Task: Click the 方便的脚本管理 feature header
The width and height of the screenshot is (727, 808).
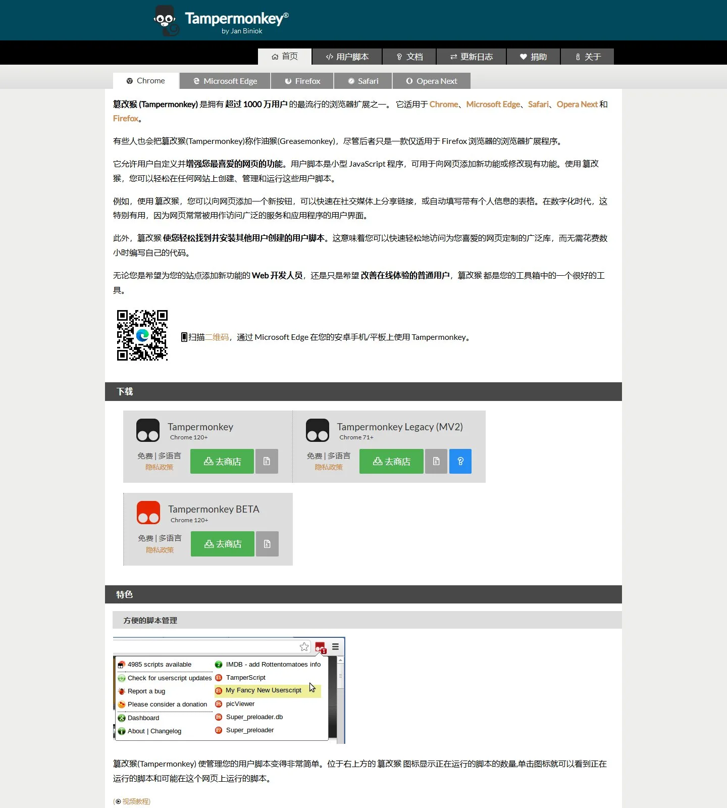Action: coord(367,620)
